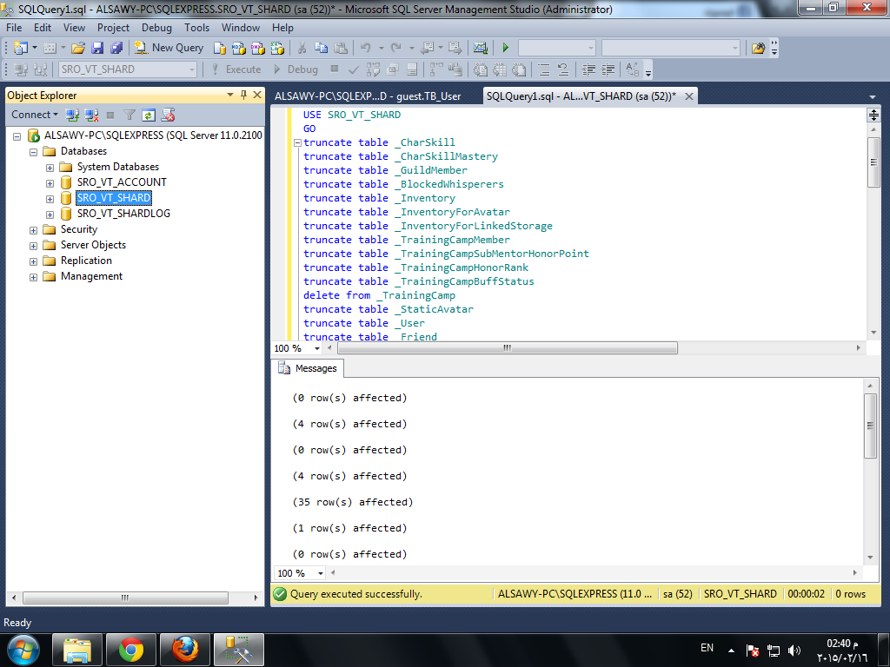Toggle auto-hide pin on Object Explorer
The height and width of the screenshot is (667, 890).
244,95
